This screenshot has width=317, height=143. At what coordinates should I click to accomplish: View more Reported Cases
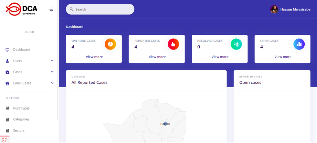click(x=157, y=57)
